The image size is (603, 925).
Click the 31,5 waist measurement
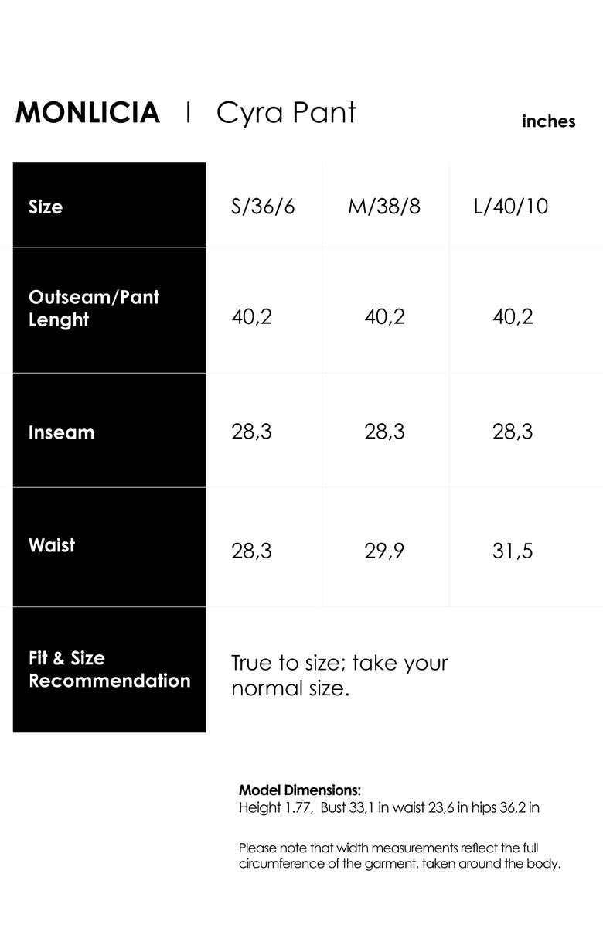coord(513,551)
